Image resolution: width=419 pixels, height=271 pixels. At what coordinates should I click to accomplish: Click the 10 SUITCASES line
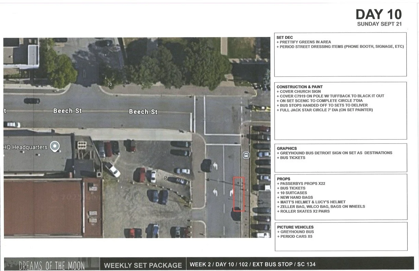(292, 193)
